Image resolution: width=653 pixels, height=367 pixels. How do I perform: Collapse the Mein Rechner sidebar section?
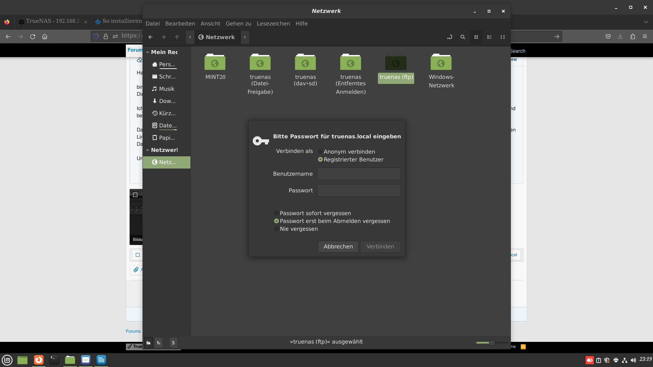tap(148, 52)
